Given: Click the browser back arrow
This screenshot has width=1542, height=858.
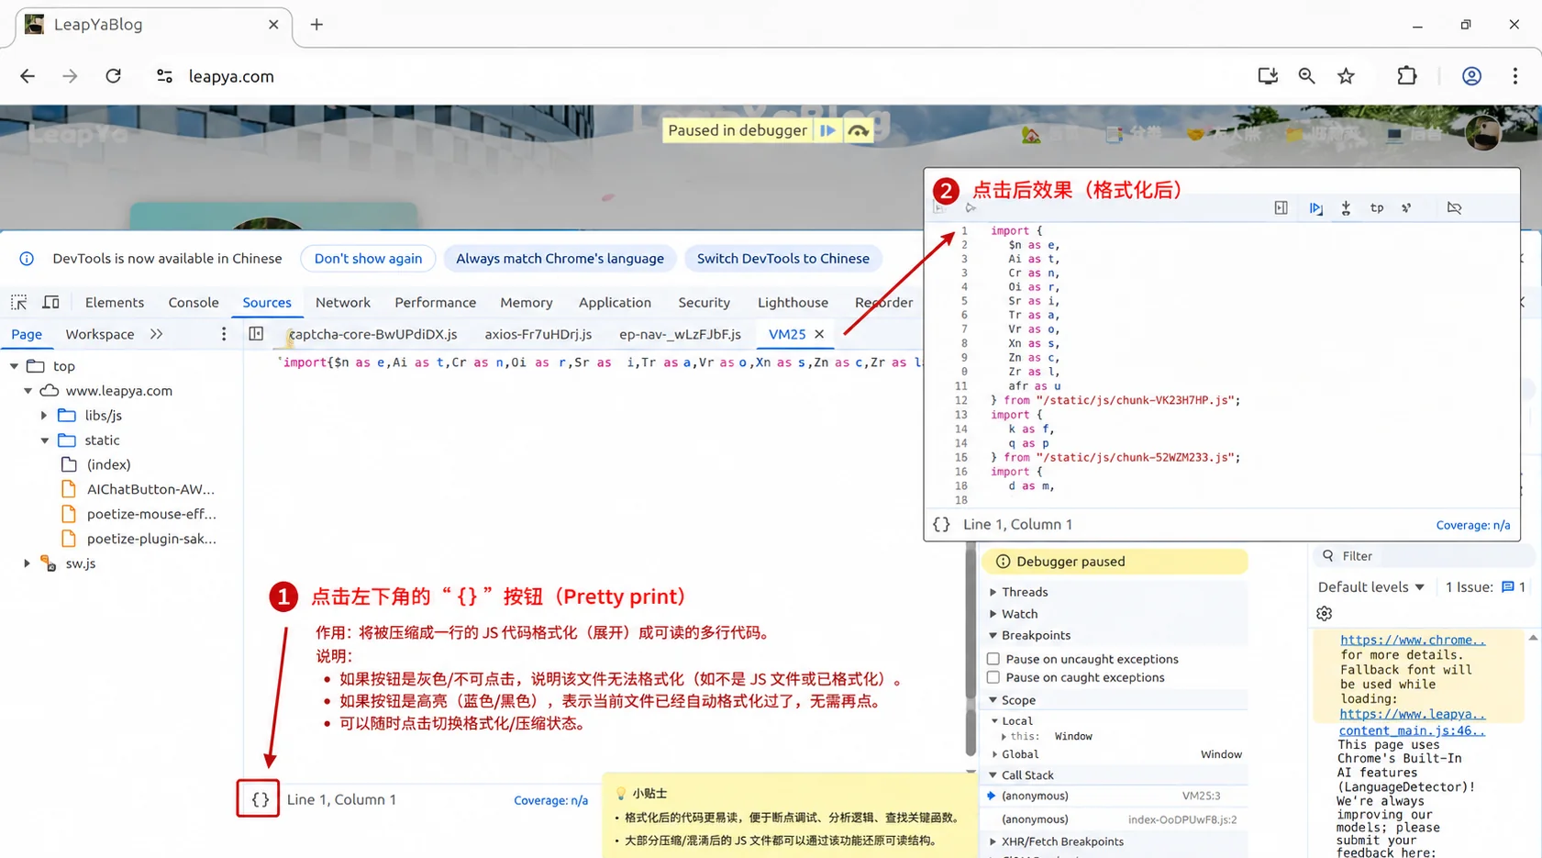Looking at the screenshot, I should pyautogui.click(x=28, y=76).
